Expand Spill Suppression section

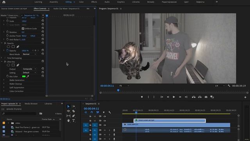tap(4, 87)
